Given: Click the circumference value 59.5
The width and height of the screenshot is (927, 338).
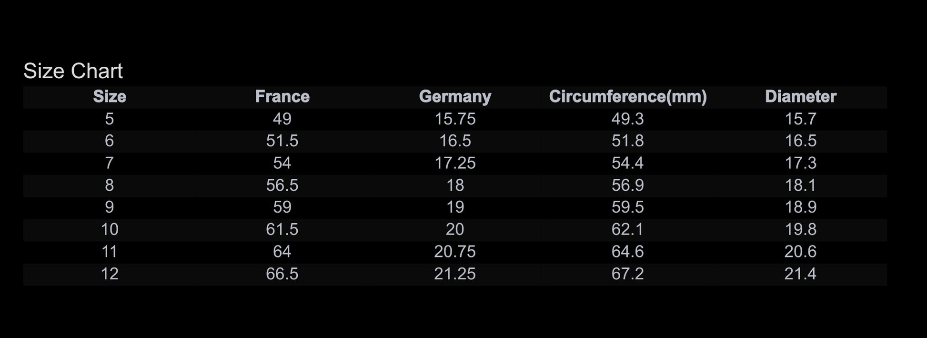Looking at the screenshot, I should [x=628, y=207].
